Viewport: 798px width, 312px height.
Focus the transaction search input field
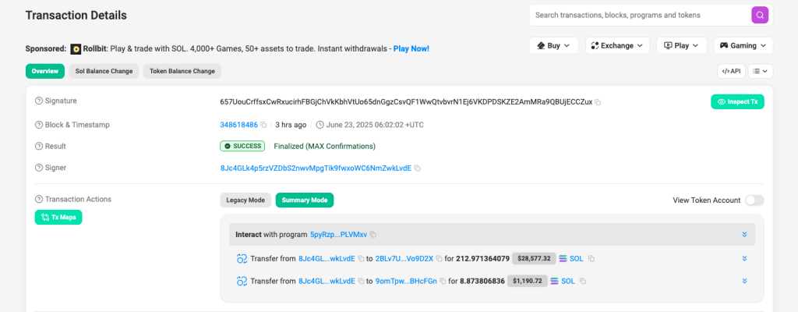click(x=639, y=15)
